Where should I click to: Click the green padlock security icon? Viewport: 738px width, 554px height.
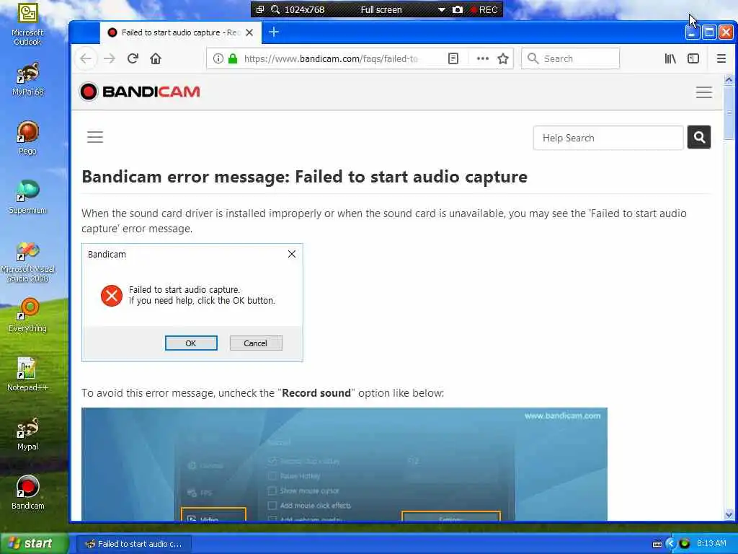point(233,58)
